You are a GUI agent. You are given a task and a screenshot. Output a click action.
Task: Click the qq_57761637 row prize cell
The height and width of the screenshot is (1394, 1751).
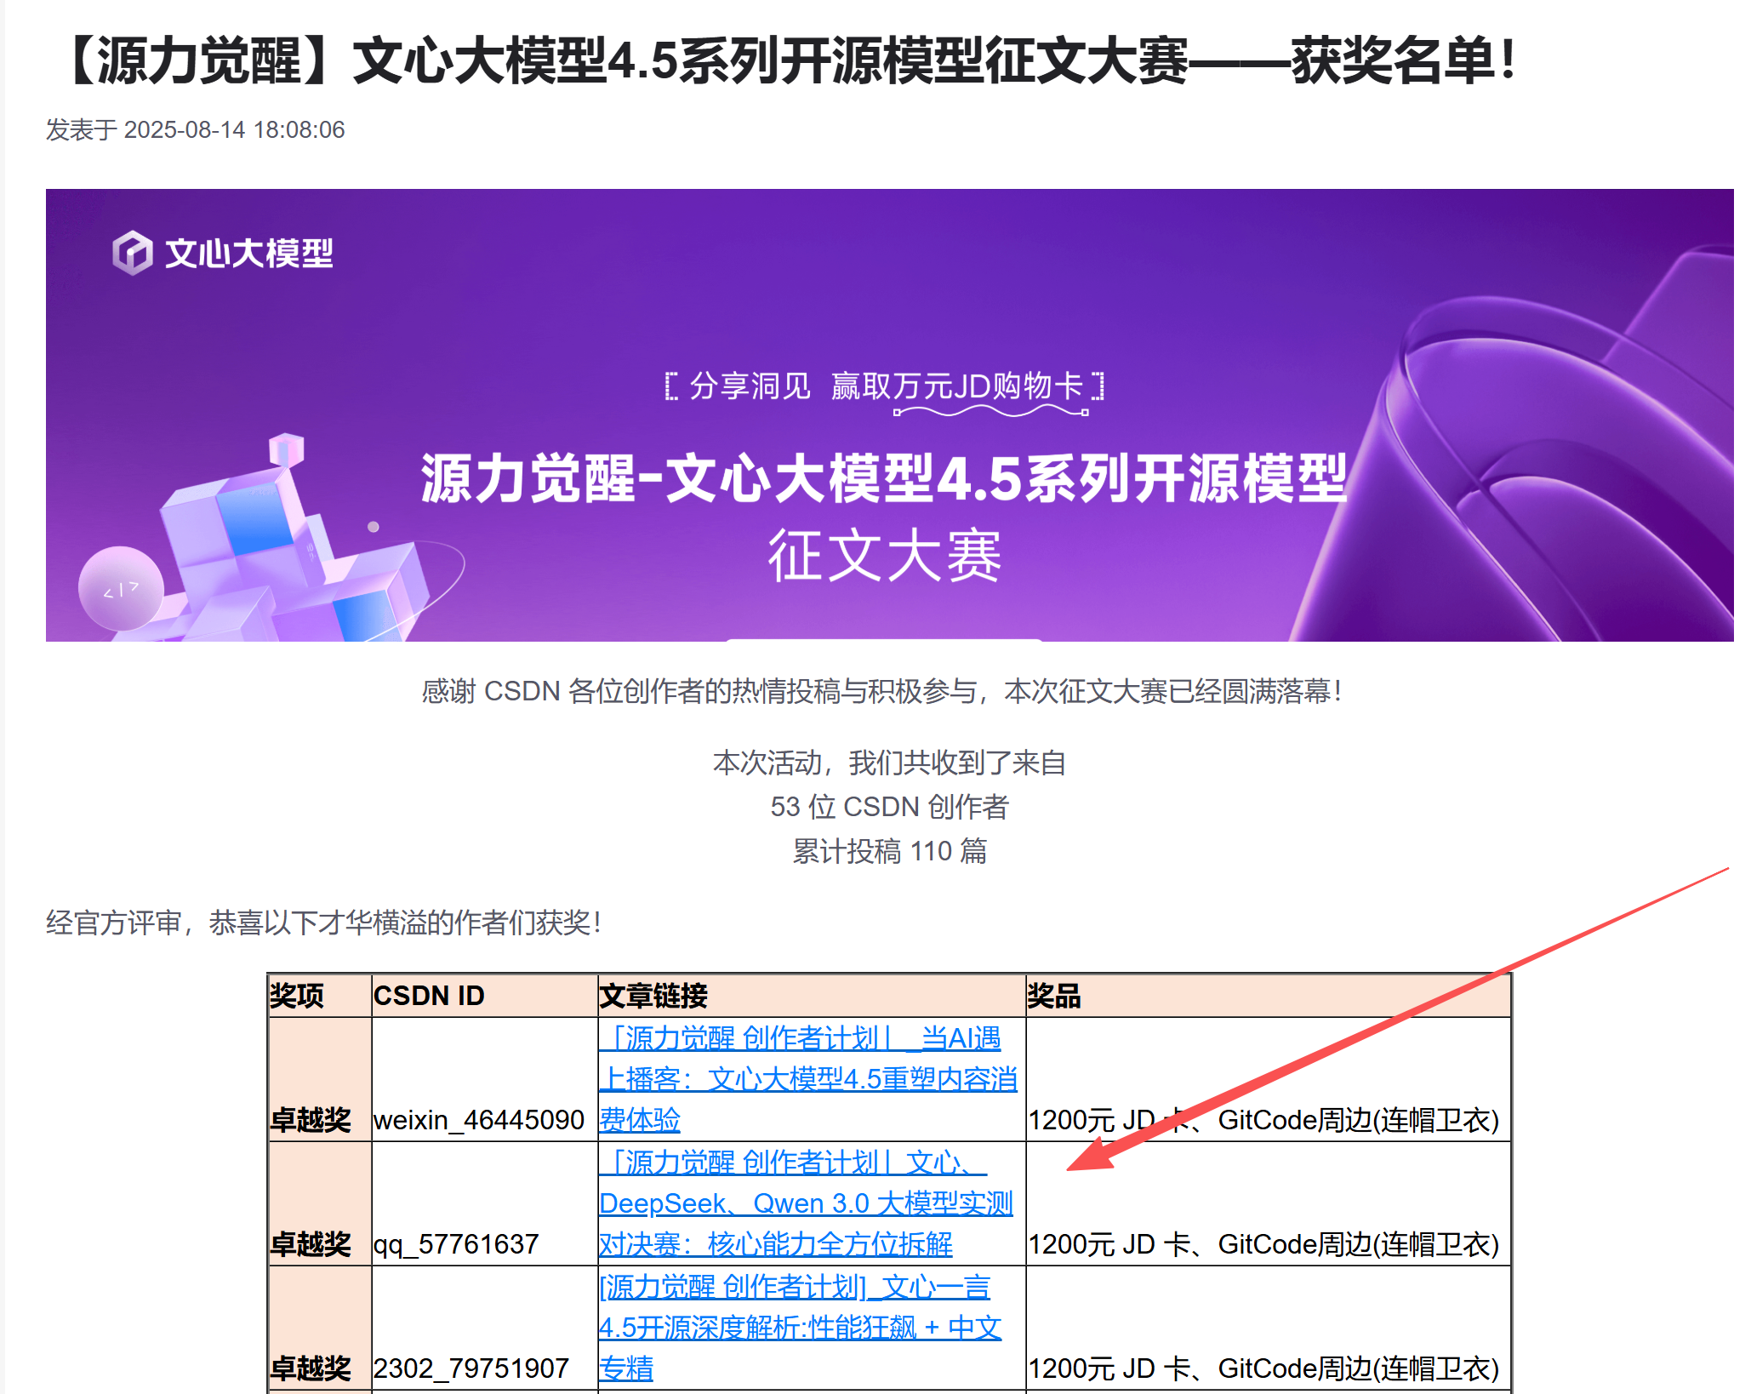click(1263, 1243)
